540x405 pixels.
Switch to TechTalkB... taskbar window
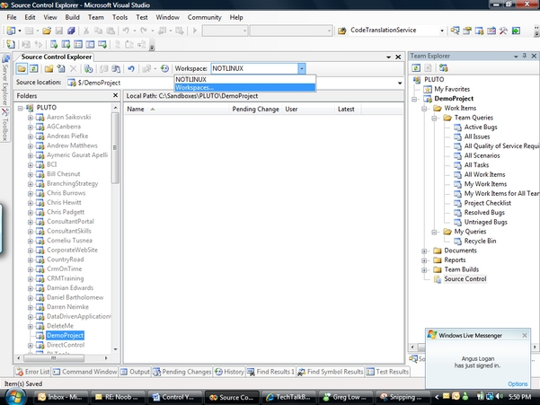click(x=288, y=397)
